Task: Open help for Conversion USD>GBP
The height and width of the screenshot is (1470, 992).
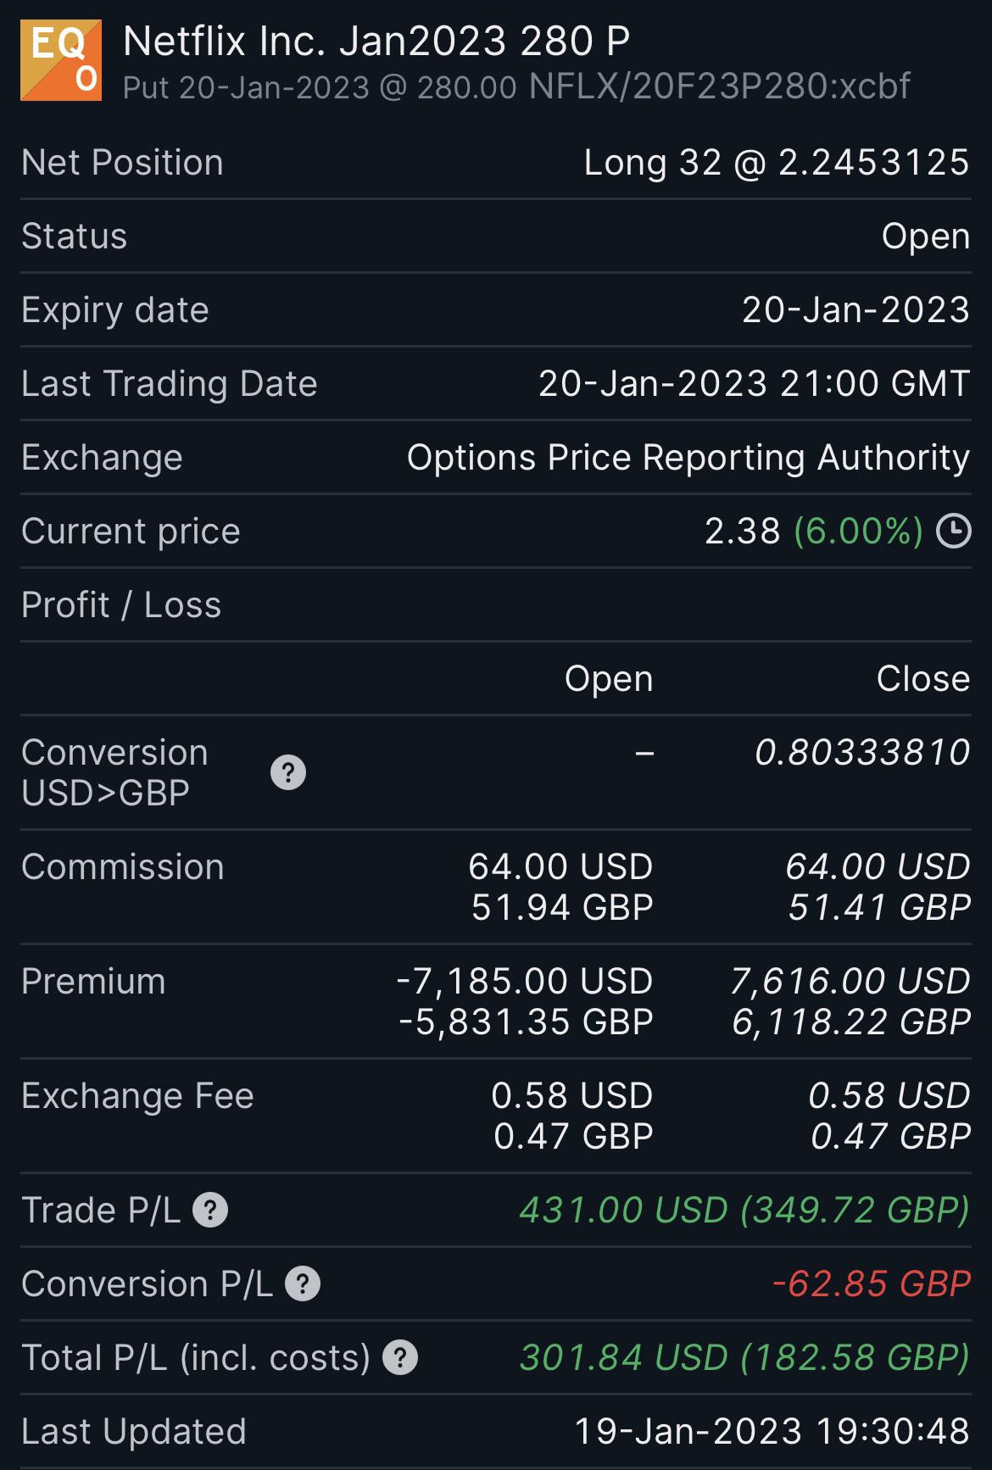Action: pos(288,772)
